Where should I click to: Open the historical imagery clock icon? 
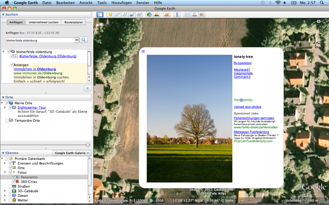point(149,15)
